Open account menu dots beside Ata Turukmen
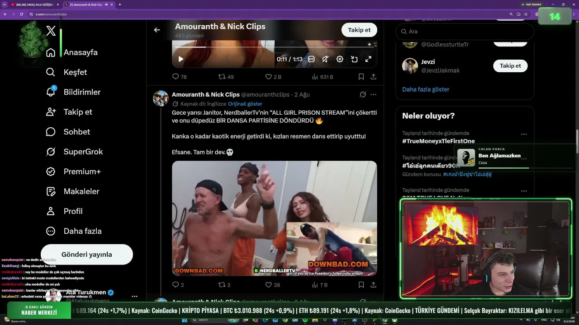This screenshot has width=579, height=325. (134, 297)
